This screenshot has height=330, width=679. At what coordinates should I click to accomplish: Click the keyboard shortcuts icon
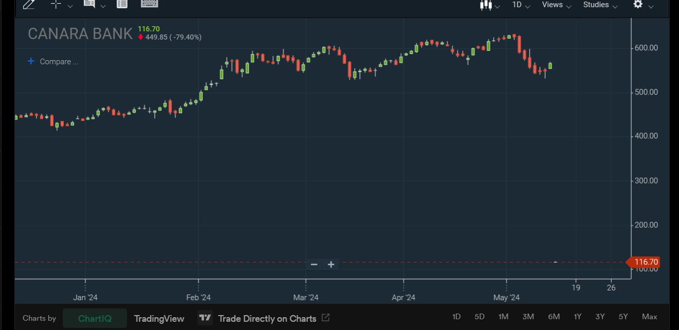coord(149,4)
